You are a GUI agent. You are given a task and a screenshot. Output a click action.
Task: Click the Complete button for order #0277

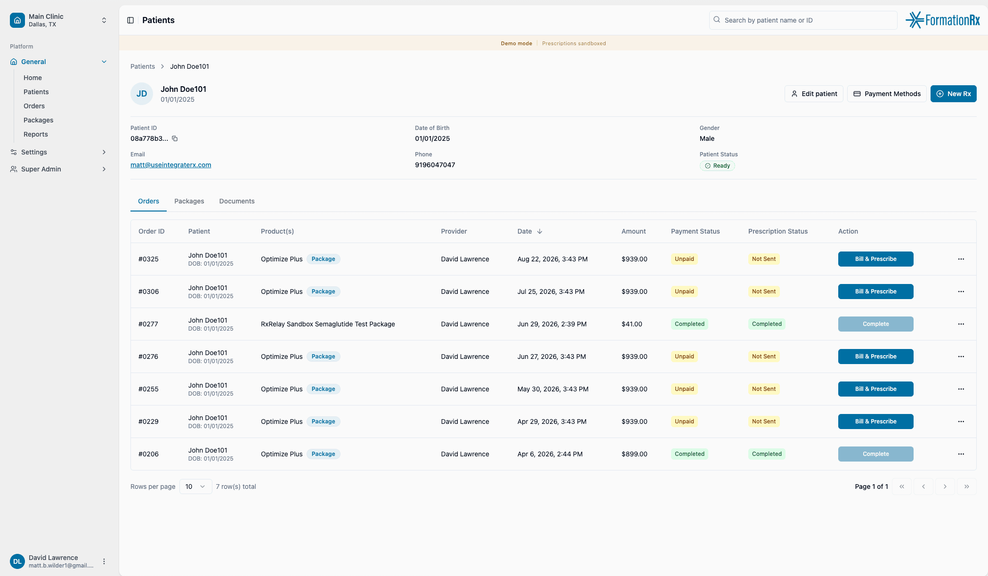(875, 324)
